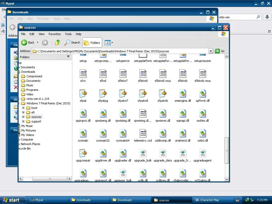Screen dimensions: 272x204
Task: Close the Folders pane with X
Action: (68, 56)
